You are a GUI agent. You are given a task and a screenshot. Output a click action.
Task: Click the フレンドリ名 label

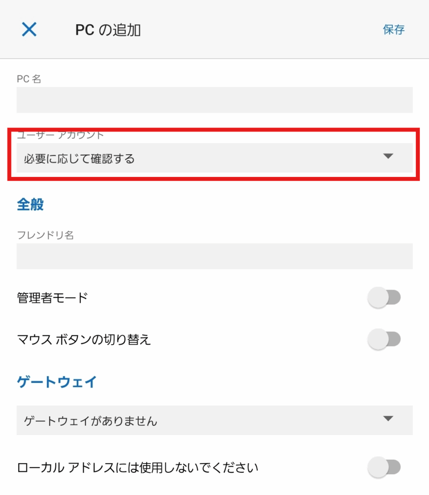[45, 235]
